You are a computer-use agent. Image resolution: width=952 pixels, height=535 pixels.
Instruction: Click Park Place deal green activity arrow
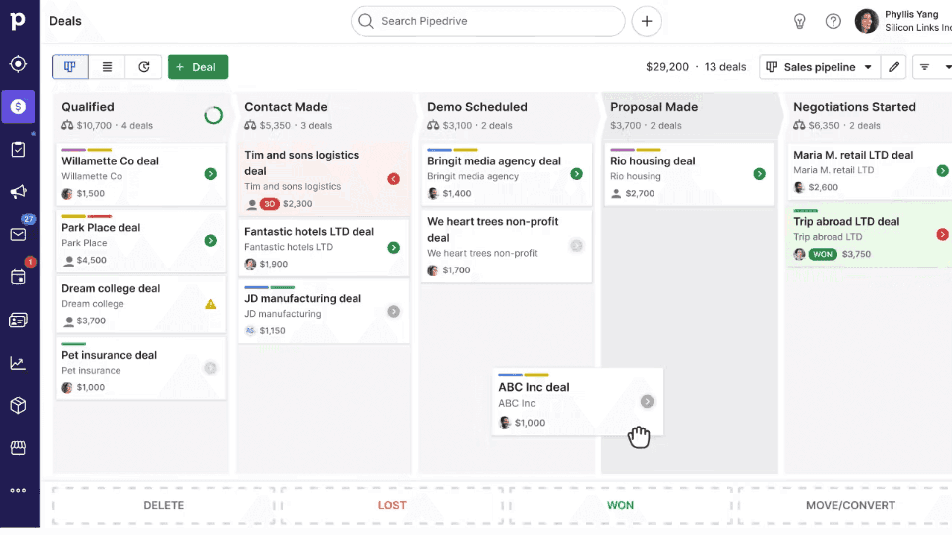[211, 241]
